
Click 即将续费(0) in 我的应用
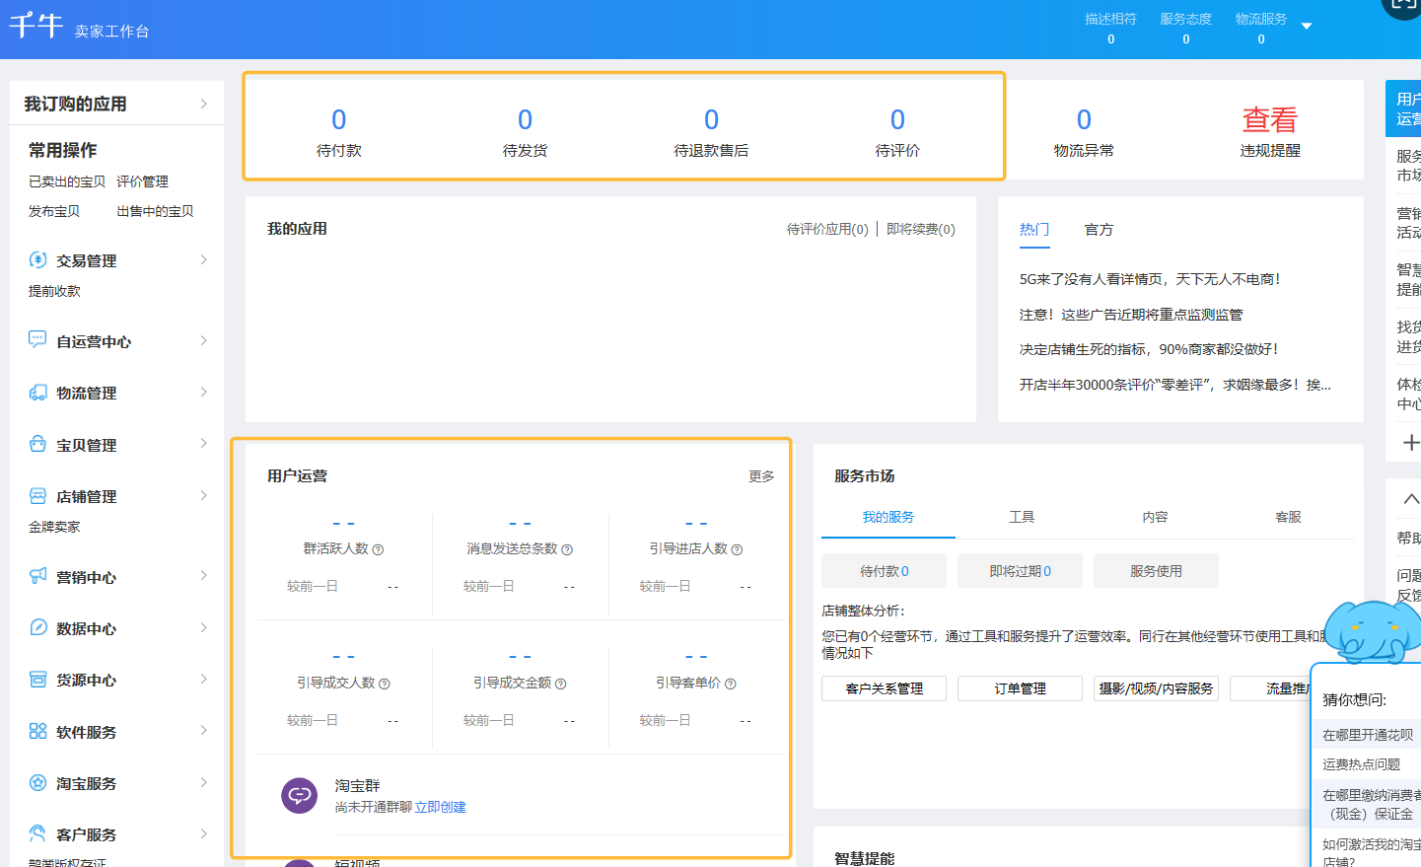click(921, 229)
